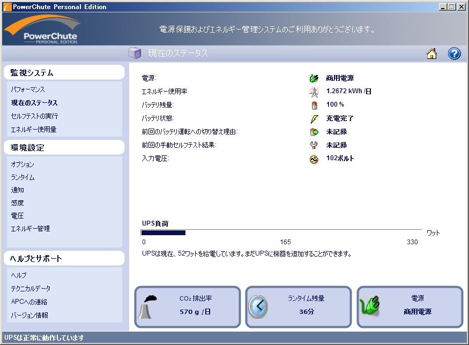Click the ヘルプとサポート section header
The height and width of the screenshot is (345, 469).
click(x=64, y=258)
